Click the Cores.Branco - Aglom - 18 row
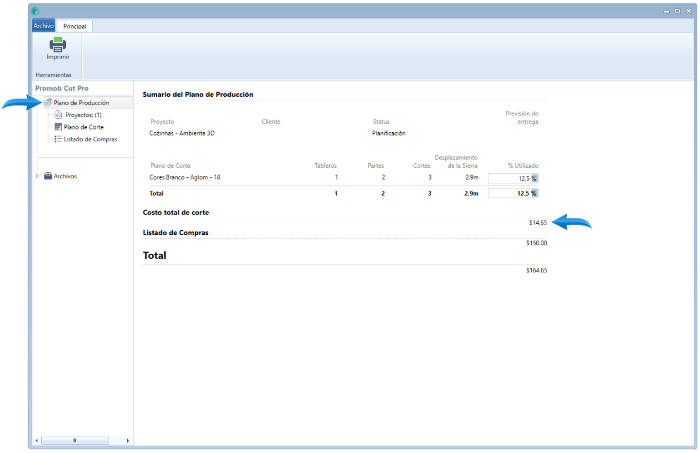This screenshot has width=700, height=453. 344,178
